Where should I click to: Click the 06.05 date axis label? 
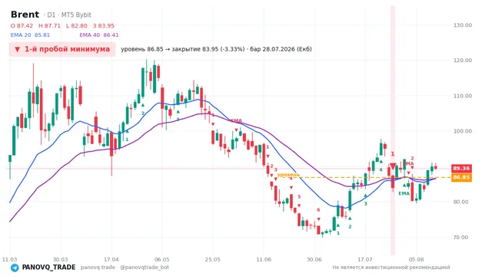click(162, 259)
